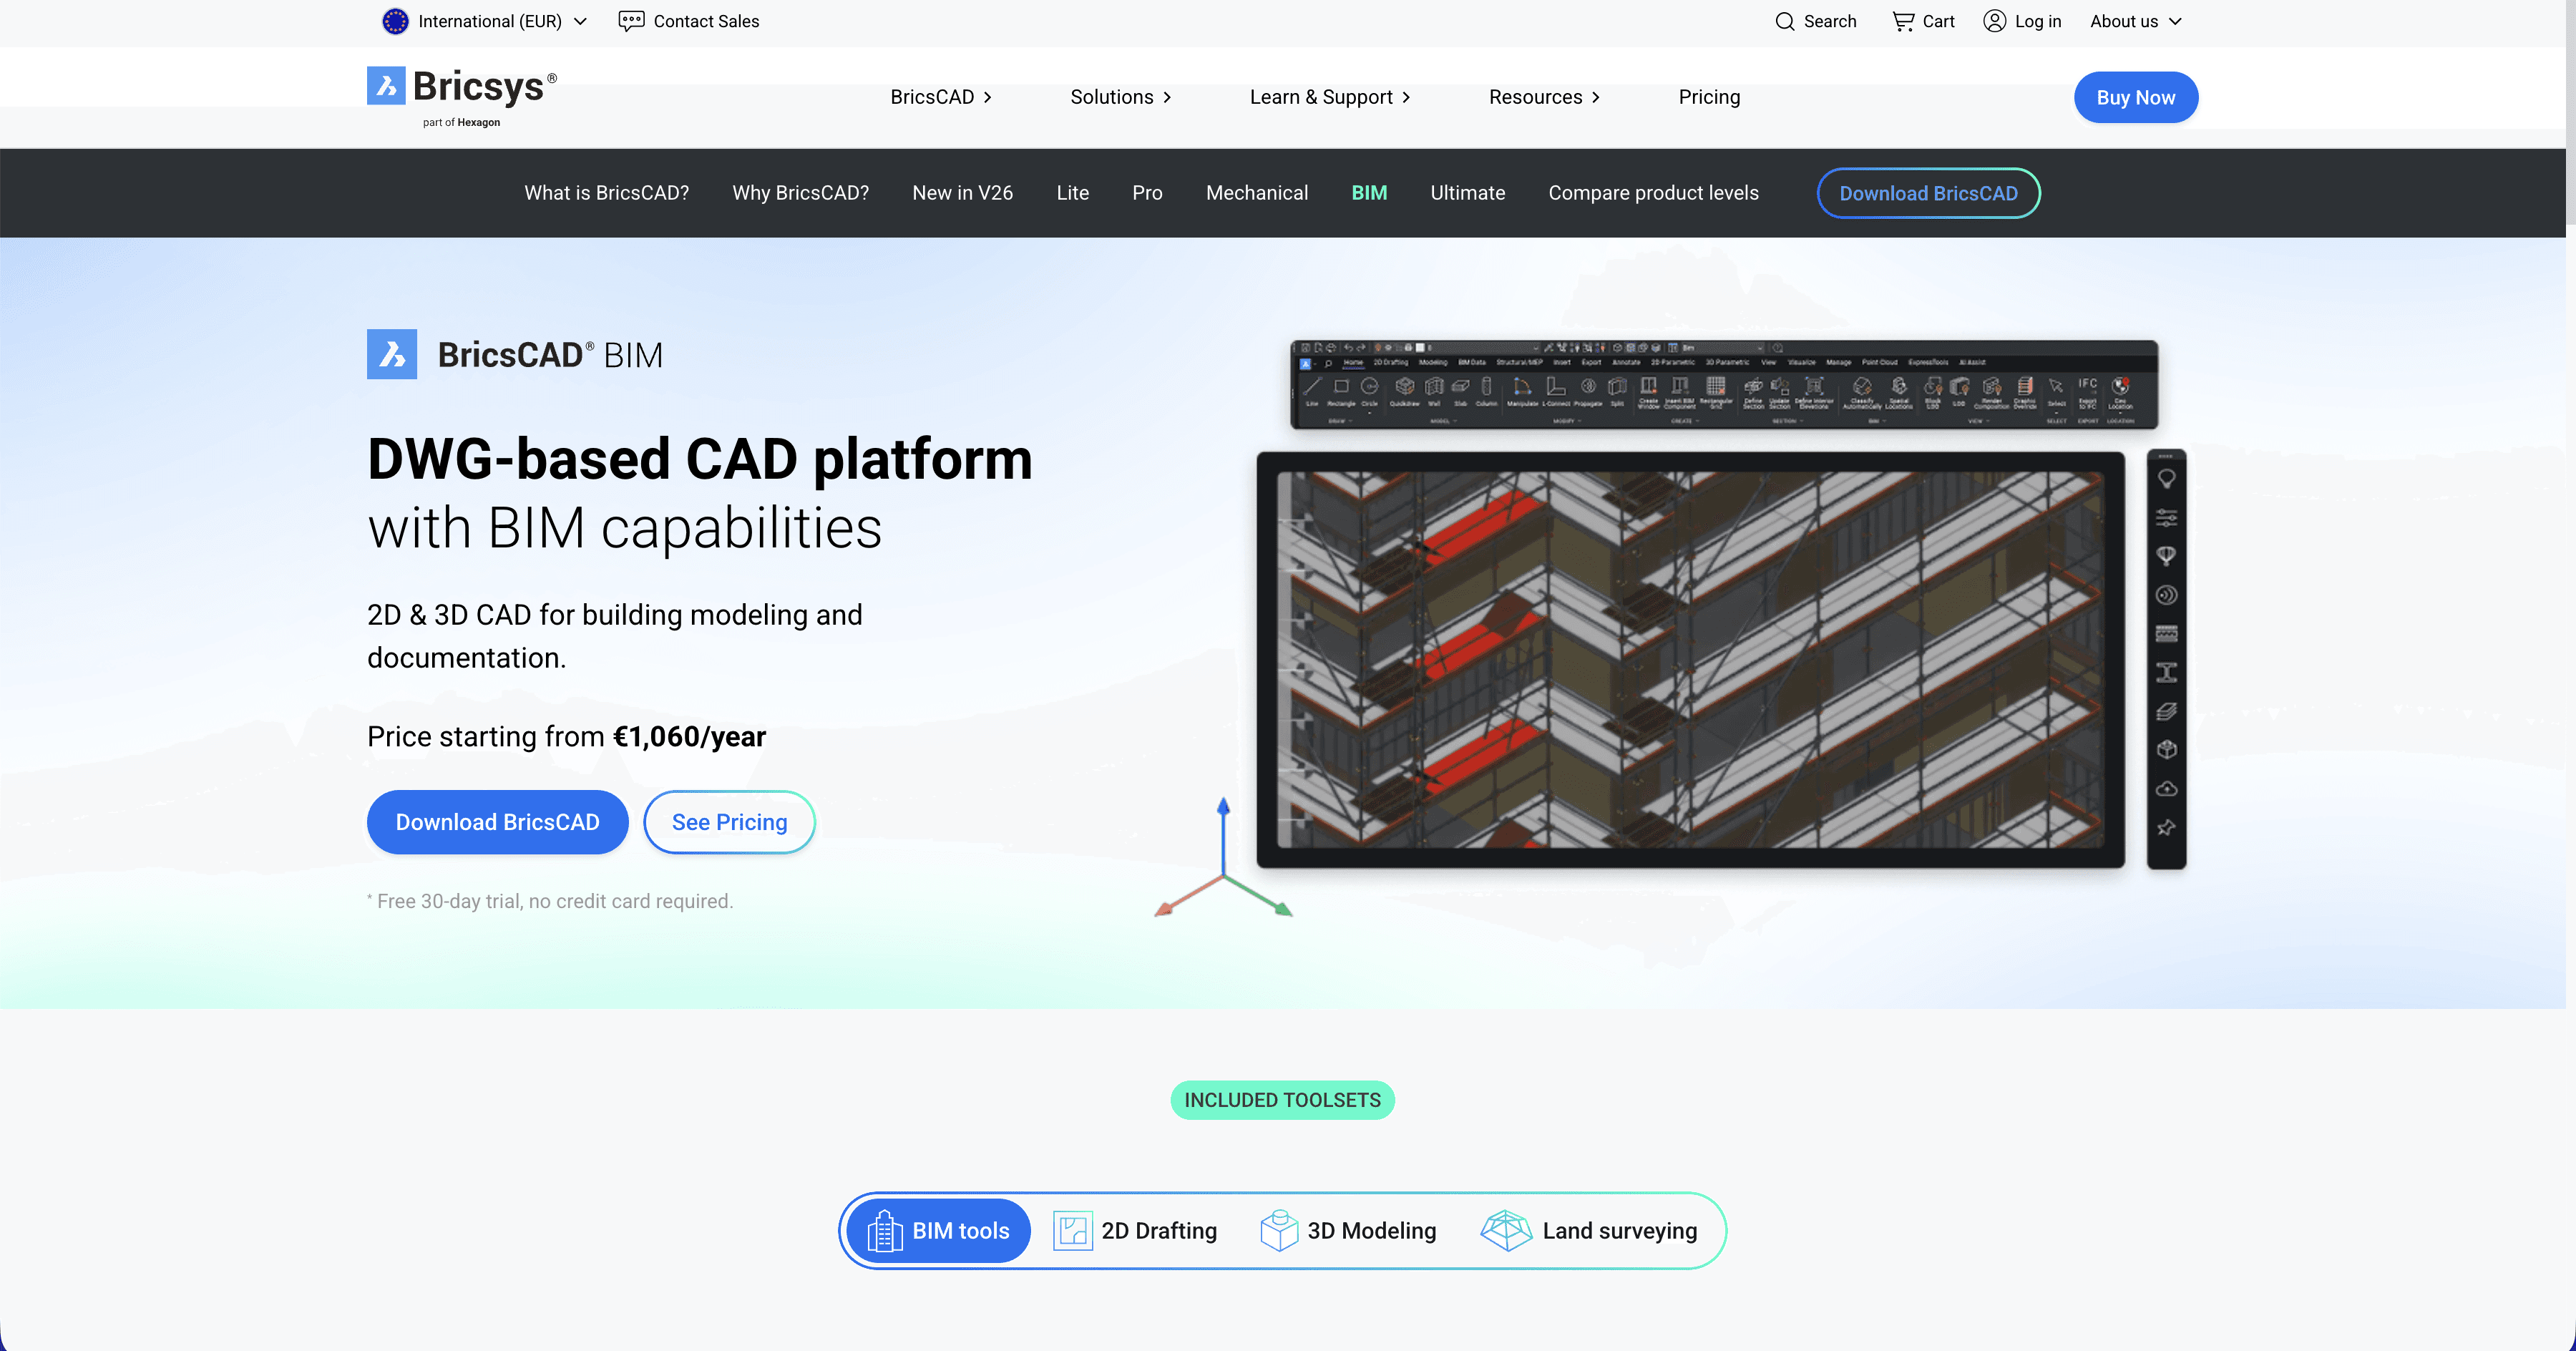Go to Compare product levels
The height and width of the screenshot is (1351, 2576).
tap(1653, 193)
